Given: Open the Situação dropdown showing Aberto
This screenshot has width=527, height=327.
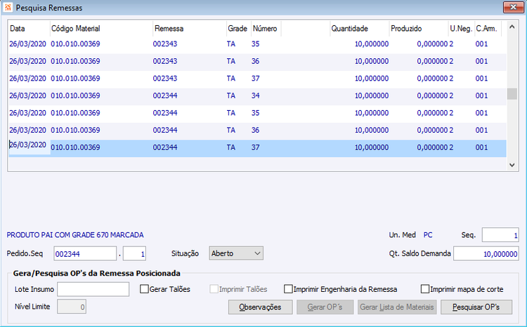Looking at the screenshot, I should point(236,253).
